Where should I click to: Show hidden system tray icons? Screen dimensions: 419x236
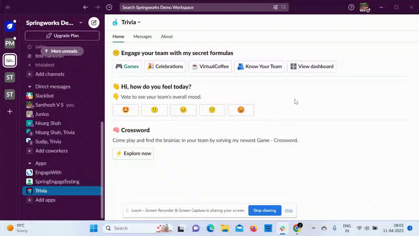[313, 228]
